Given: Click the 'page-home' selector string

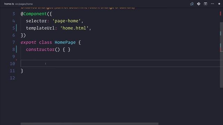Looking at the screenshot, I should click(67, 21).
